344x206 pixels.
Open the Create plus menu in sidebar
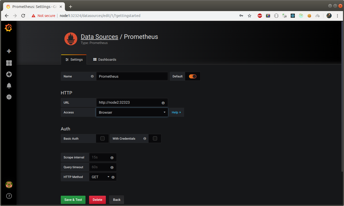point(9,51)
